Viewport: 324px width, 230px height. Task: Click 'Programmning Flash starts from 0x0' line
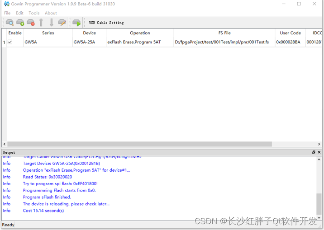[x=59, y=190]
